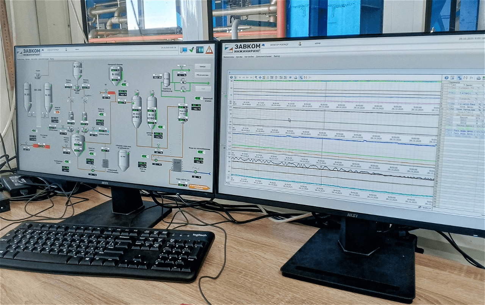Click help icon in parameter panel toolbar
Screen dimensions: 485x305
coord(446,77)
